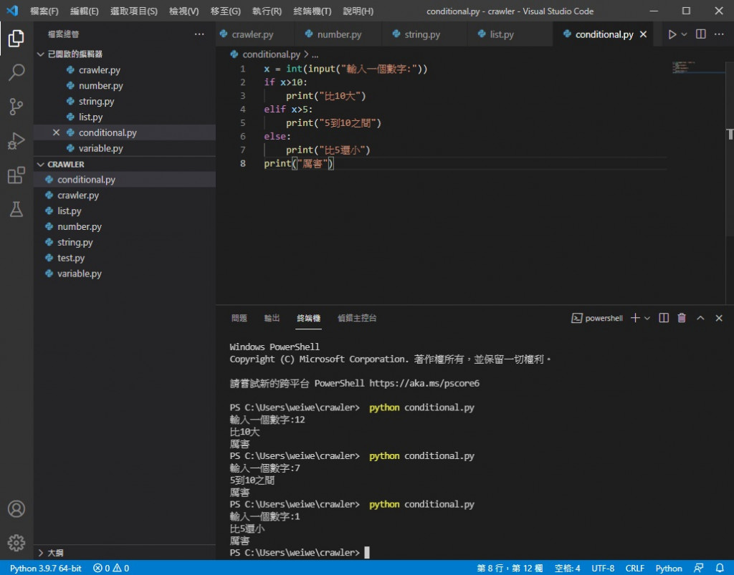734x575 pixels.
Task: Create a new terminal with plus icon
Action: pos(635,318)
